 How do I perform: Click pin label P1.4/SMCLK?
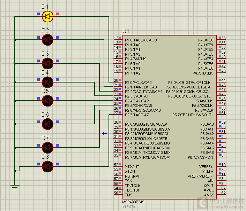pos(135,59)
